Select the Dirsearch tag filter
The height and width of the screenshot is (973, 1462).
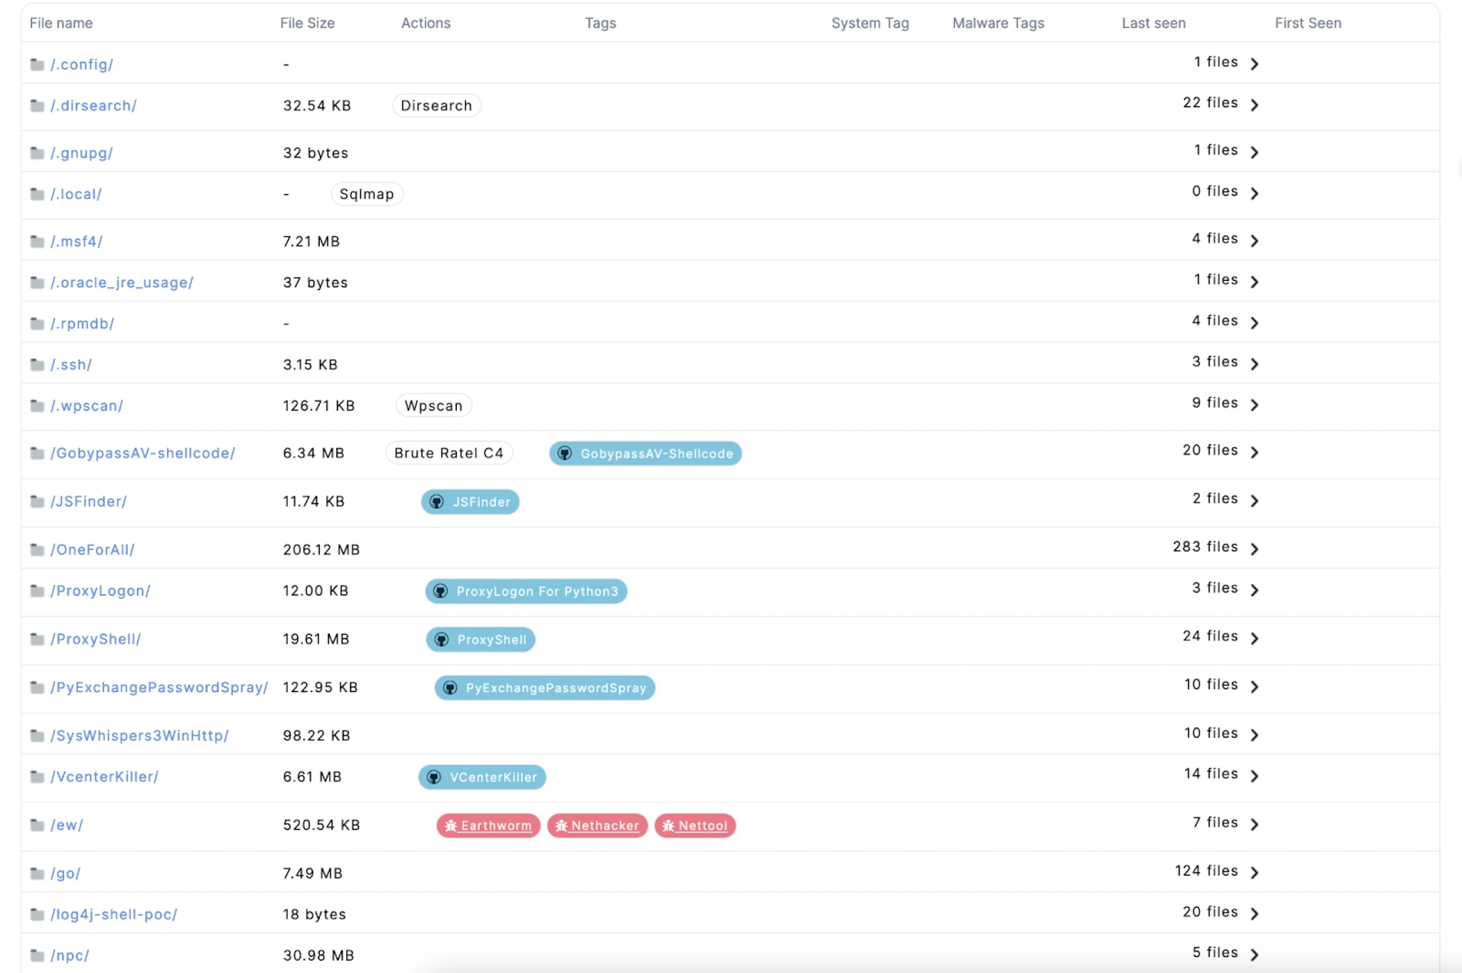tap(435, 105)
